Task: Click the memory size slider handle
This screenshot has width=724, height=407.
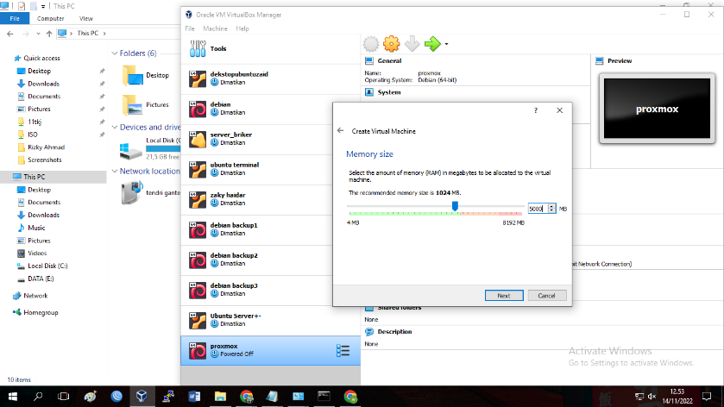Action: (455, 206)
